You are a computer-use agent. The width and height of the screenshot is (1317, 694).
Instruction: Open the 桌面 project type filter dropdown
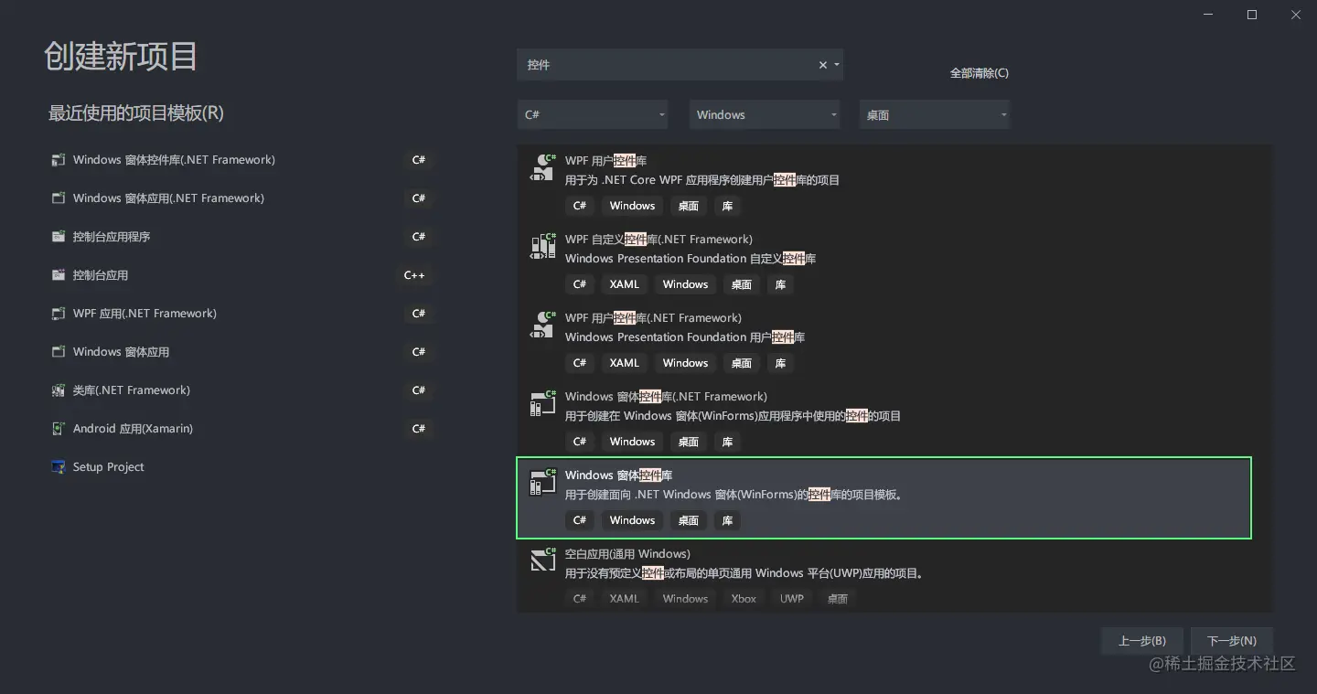(935, 115)
